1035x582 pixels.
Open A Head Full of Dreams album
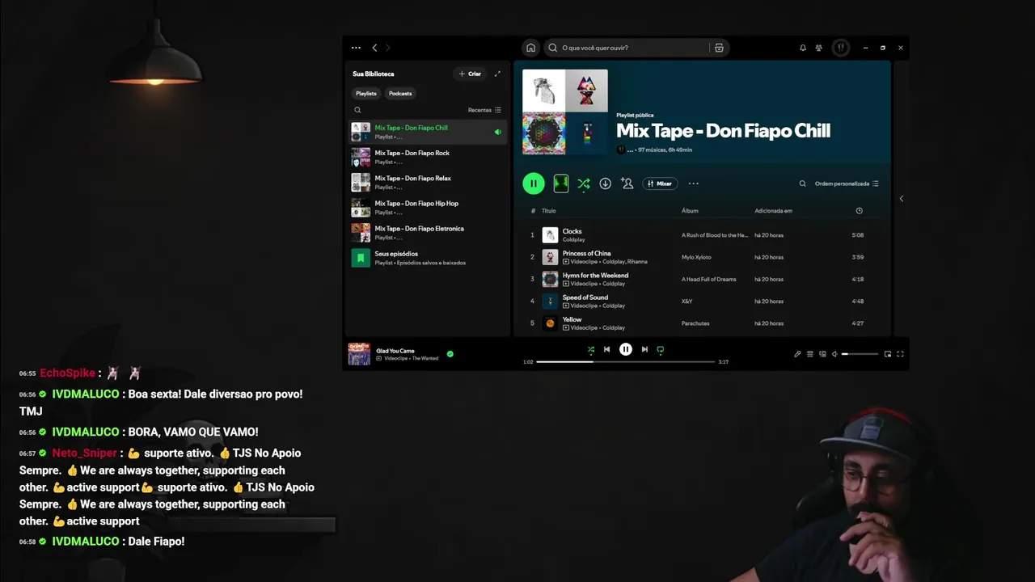click(x=709, y=279)
